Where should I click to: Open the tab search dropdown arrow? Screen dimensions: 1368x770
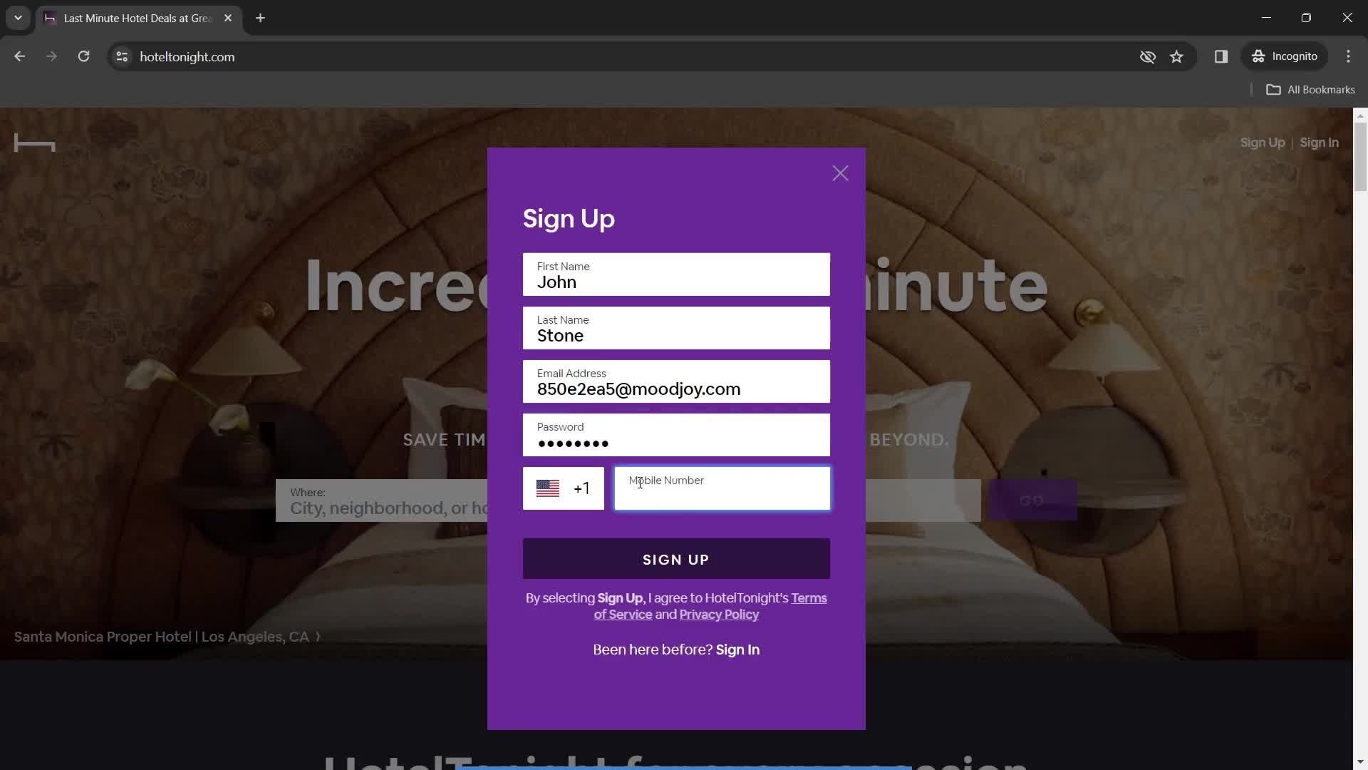point(18,18)
